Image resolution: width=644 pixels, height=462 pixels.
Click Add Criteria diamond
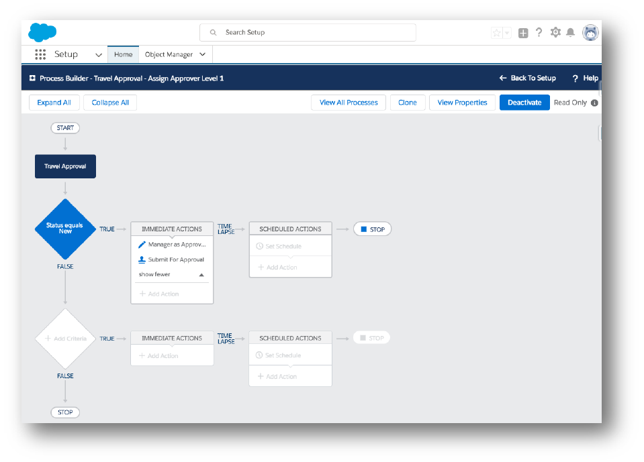point(65,339)
